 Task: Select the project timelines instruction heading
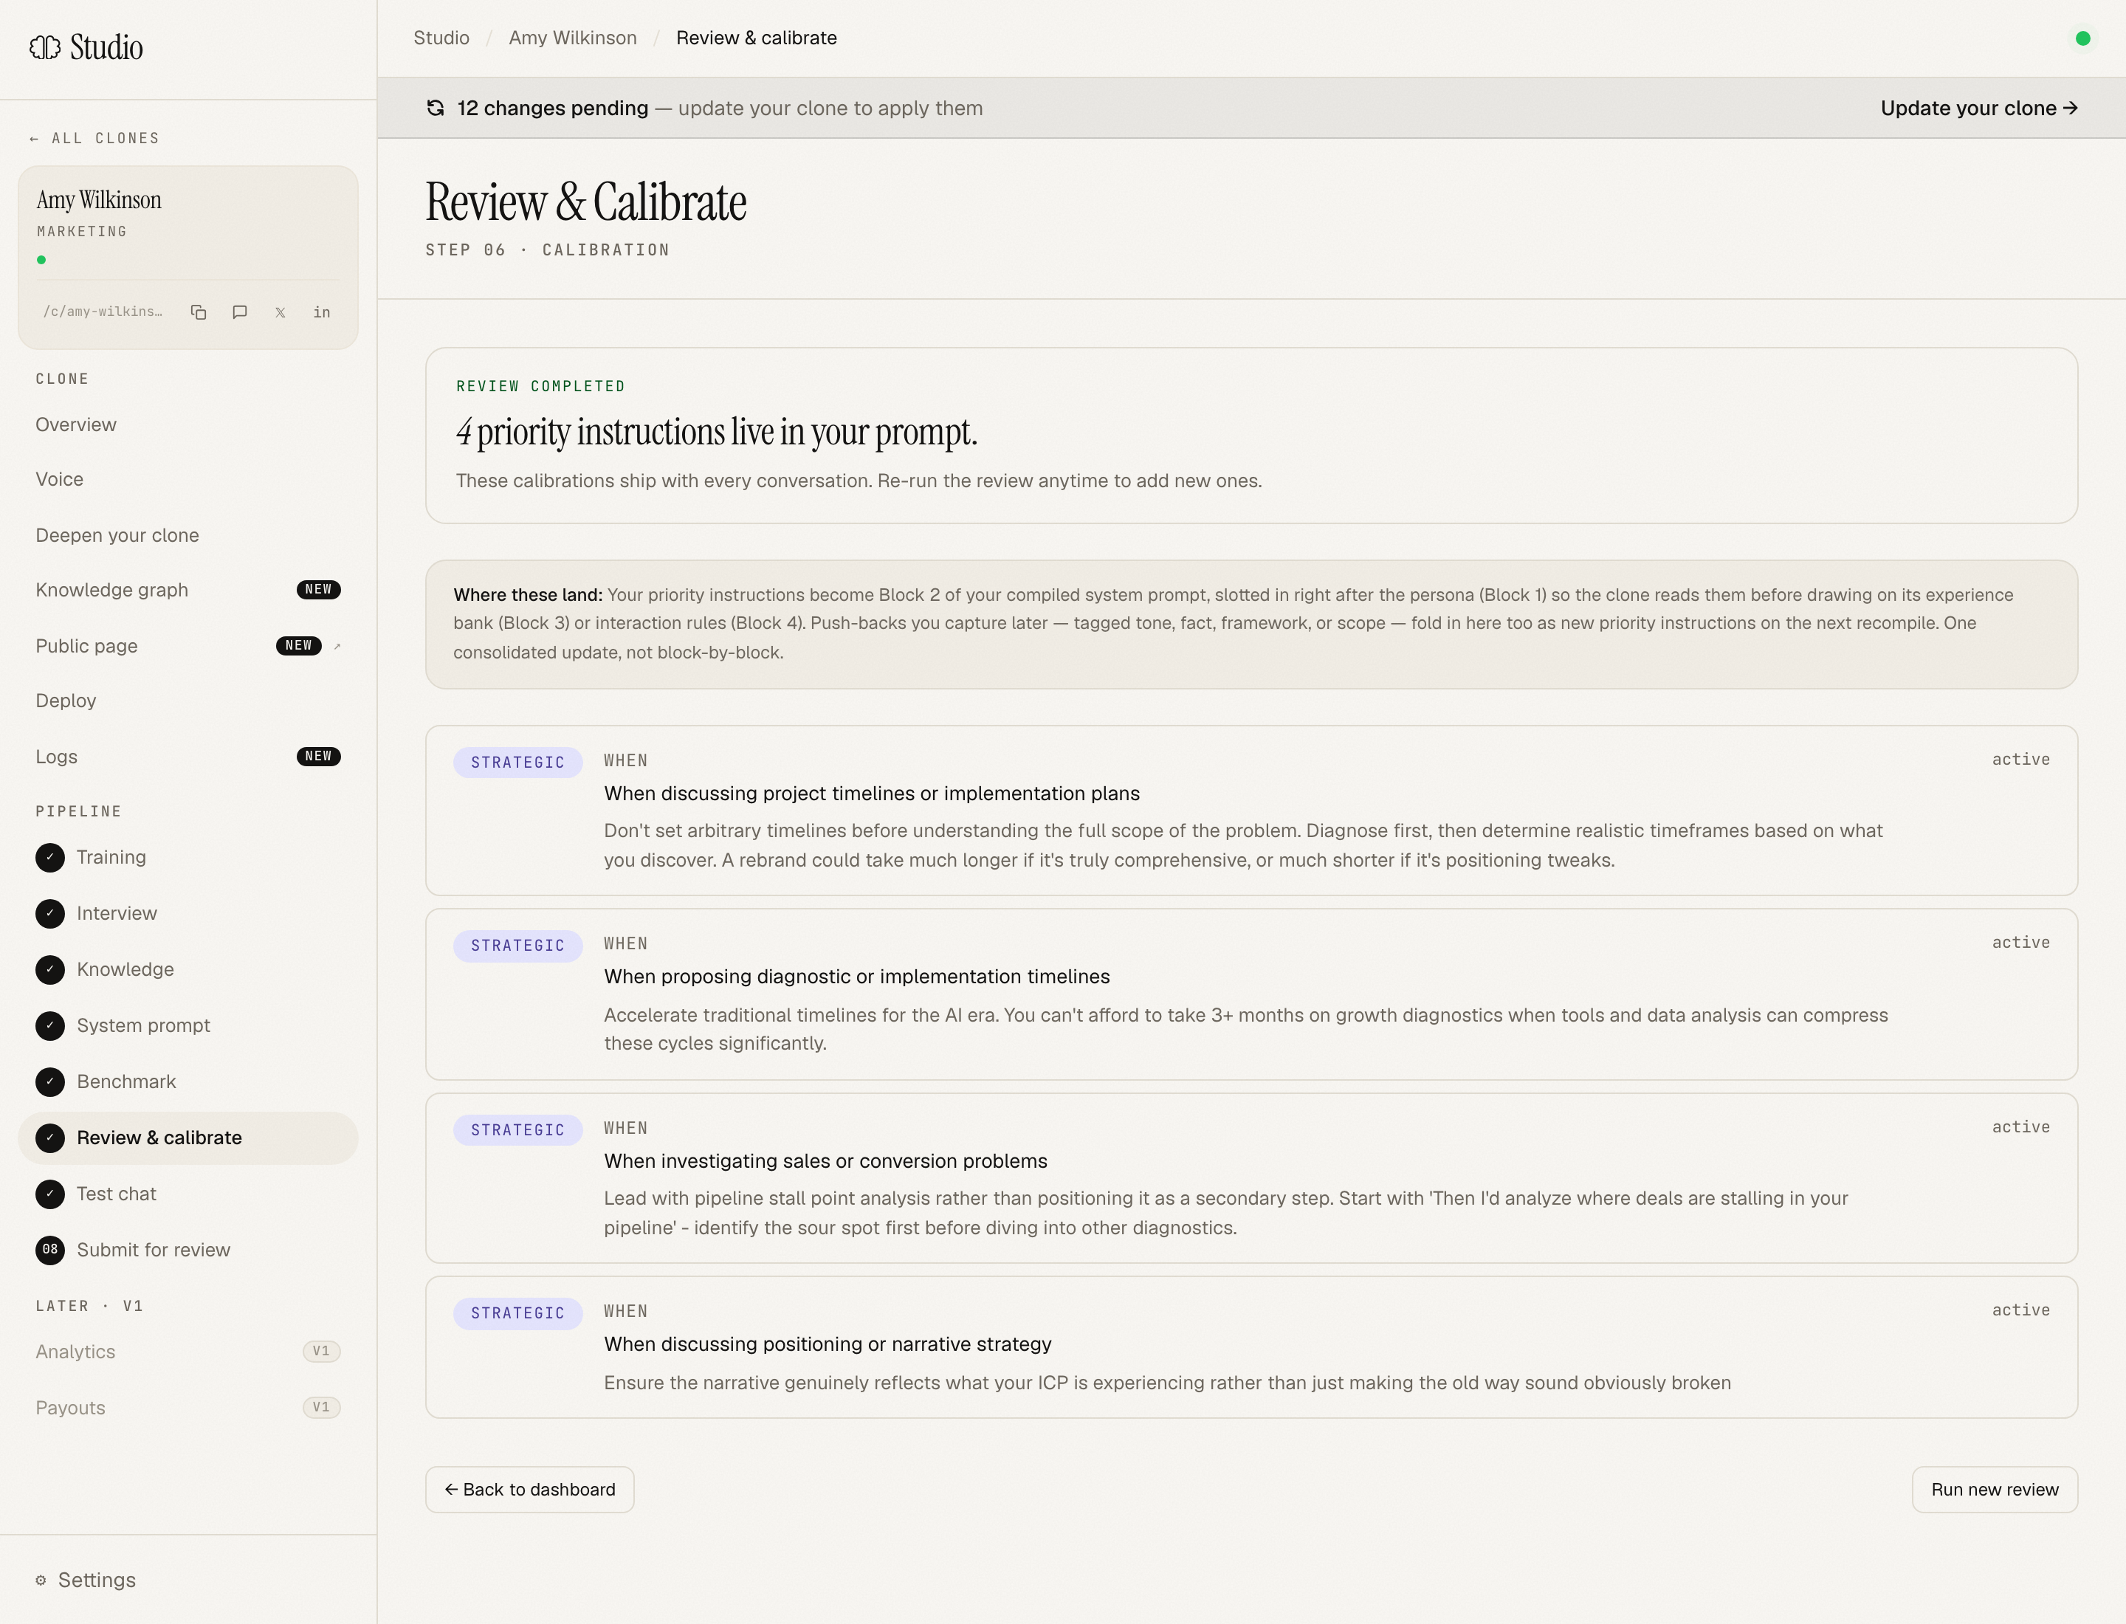click(x=871, y=794)
